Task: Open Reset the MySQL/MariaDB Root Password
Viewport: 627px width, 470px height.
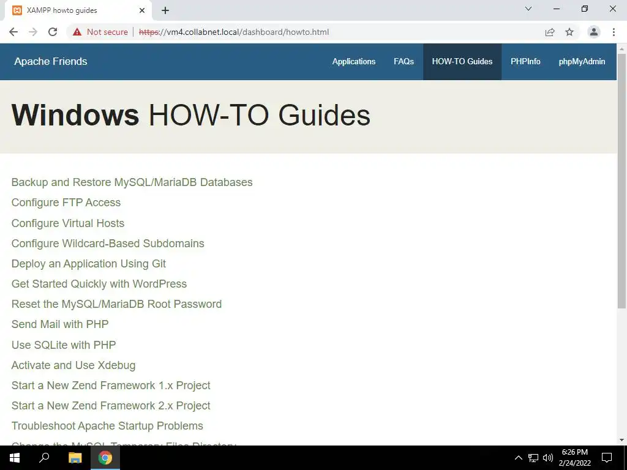Action: (x=117, y=304)
